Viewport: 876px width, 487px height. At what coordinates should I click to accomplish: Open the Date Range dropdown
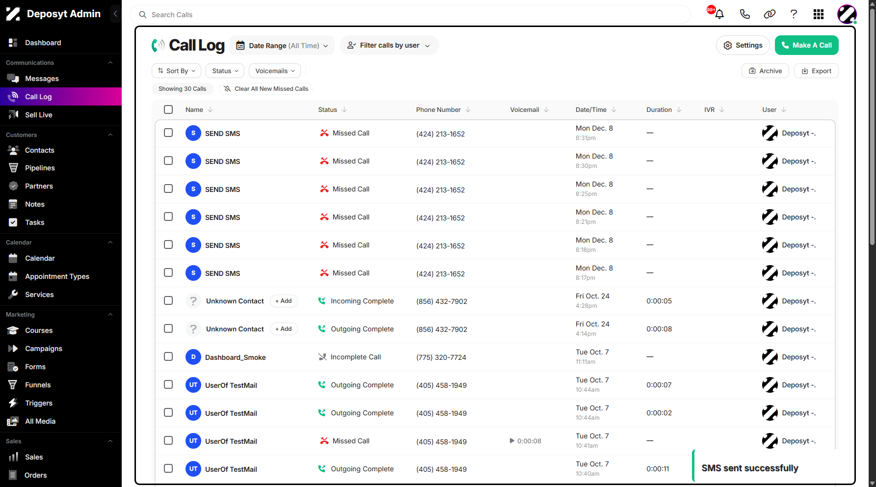point(282,46)
